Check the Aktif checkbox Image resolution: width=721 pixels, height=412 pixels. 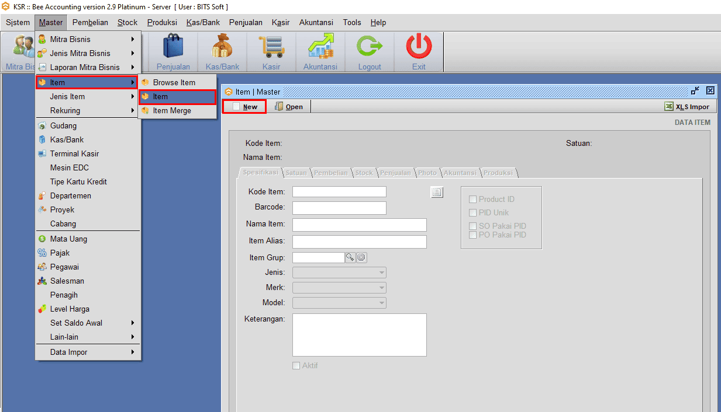coord(296,366)
